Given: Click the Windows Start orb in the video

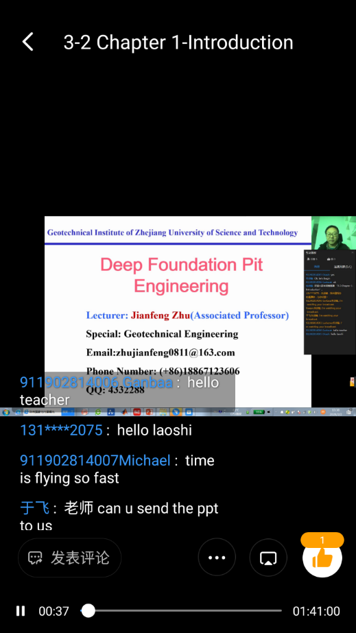Looking at the screenshot, I should tap(5, 412).
